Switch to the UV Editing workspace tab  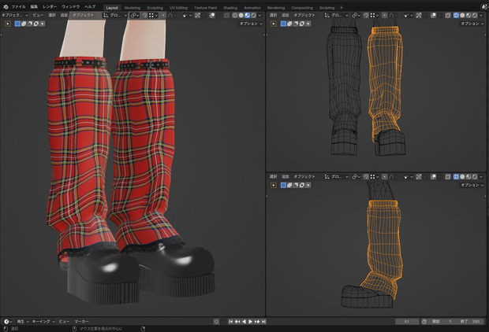tap(178, 8)
